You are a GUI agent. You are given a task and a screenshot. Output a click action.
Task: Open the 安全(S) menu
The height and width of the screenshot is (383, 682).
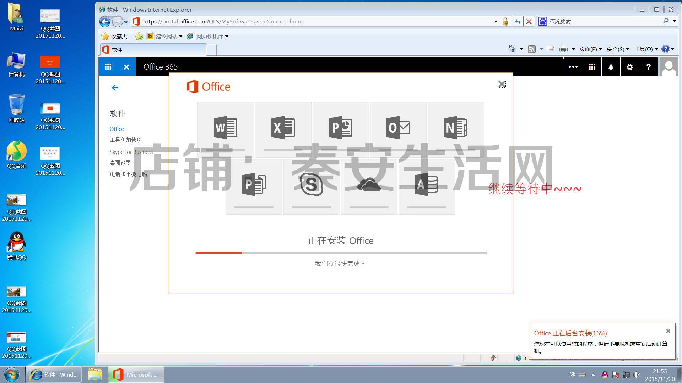[618, 49]
